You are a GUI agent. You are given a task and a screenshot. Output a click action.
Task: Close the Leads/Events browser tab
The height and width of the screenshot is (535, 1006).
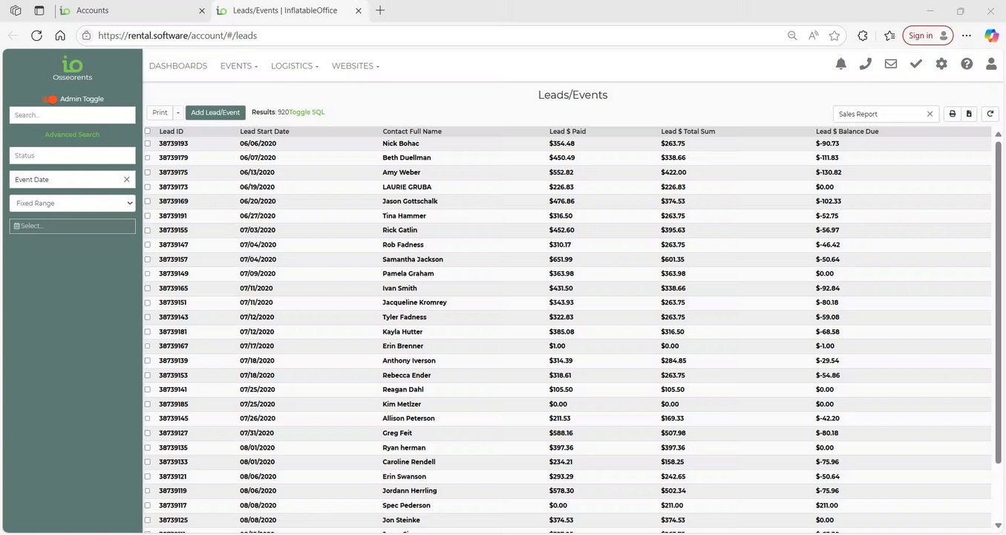point(359,10)
